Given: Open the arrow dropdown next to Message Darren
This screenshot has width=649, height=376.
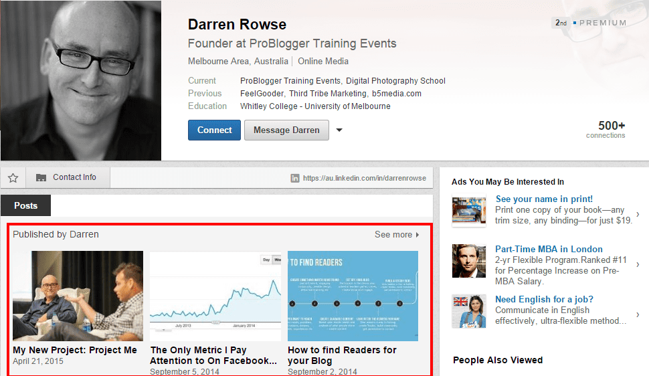Looking at the screenshot, I should pyautogui.click(x=339, y=130).
